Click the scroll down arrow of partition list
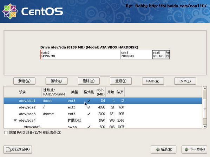Screen dimensions: 210x157 coord(205,126)
